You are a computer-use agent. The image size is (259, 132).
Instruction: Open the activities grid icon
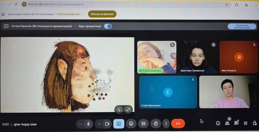click(x=245, y=123)
